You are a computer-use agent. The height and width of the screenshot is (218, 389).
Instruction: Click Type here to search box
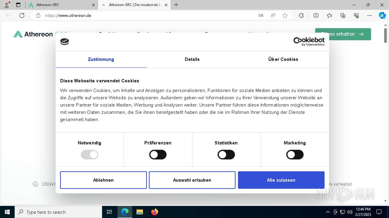pyautogui.click(x=58, y=212)
